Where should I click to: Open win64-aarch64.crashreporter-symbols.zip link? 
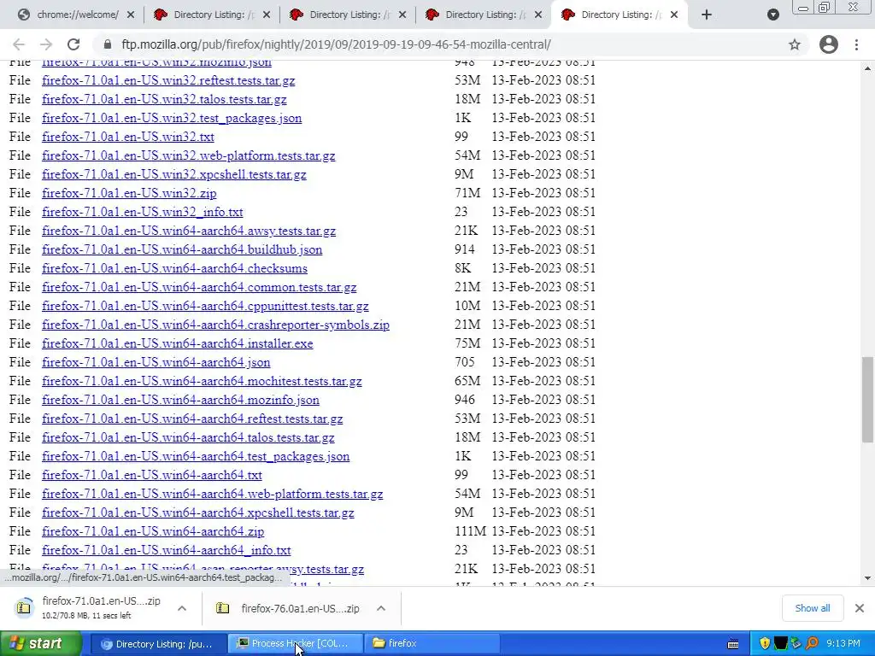click(x=215, y=325)
